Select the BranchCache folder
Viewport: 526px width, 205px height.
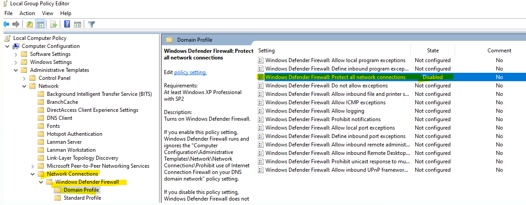62,102
